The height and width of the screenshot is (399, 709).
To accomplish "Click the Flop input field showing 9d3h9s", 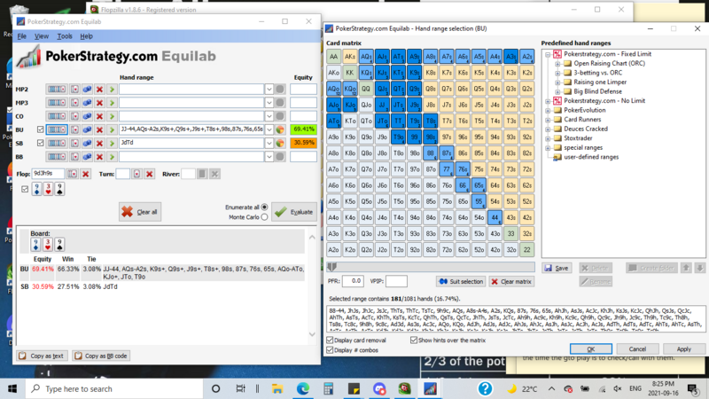I will click(48, 174).
